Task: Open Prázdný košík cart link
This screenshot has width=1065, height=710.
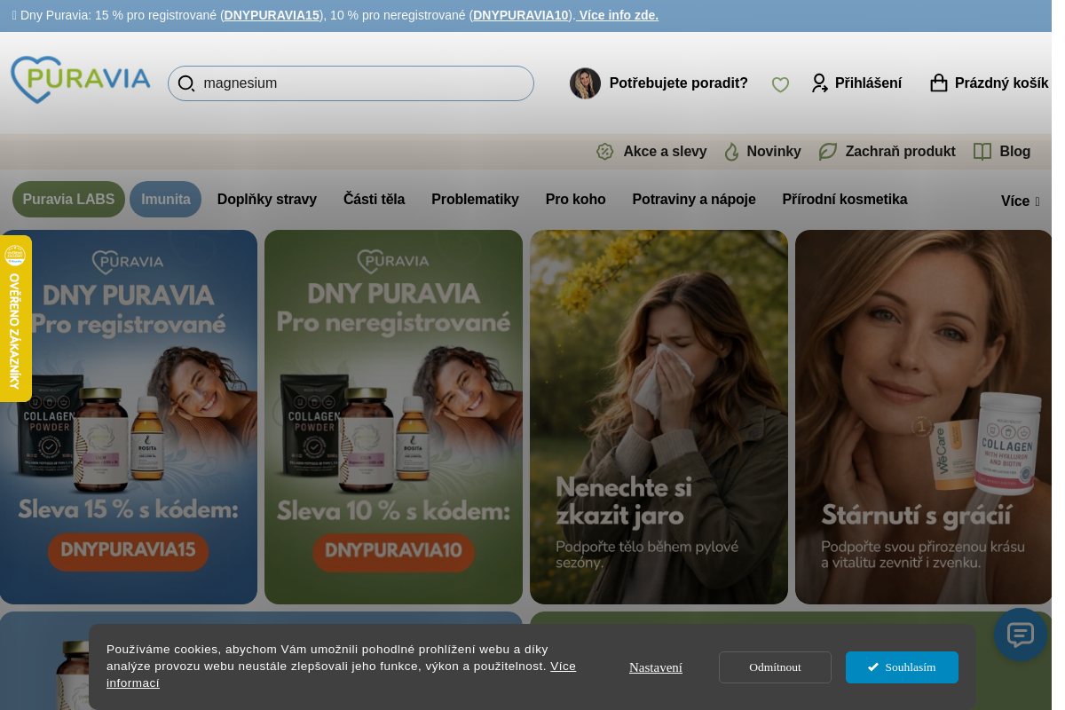Action: click(x=1002, y=83)
